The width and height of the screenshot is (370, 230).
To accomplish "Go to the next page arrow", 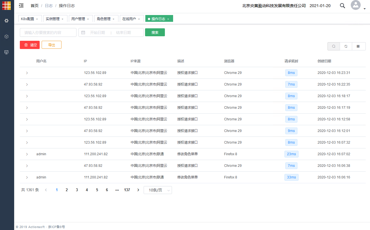I will point(138,190).
